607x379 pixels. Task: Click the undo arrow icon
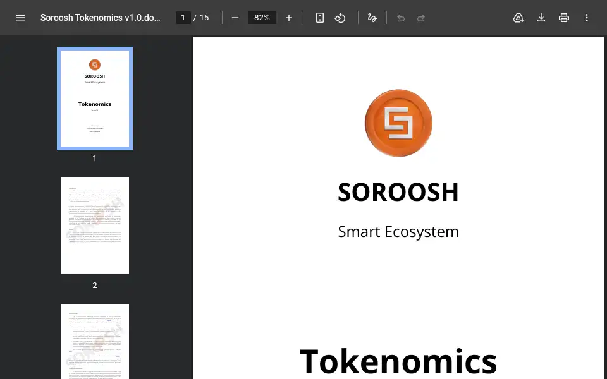click(401, 18)
